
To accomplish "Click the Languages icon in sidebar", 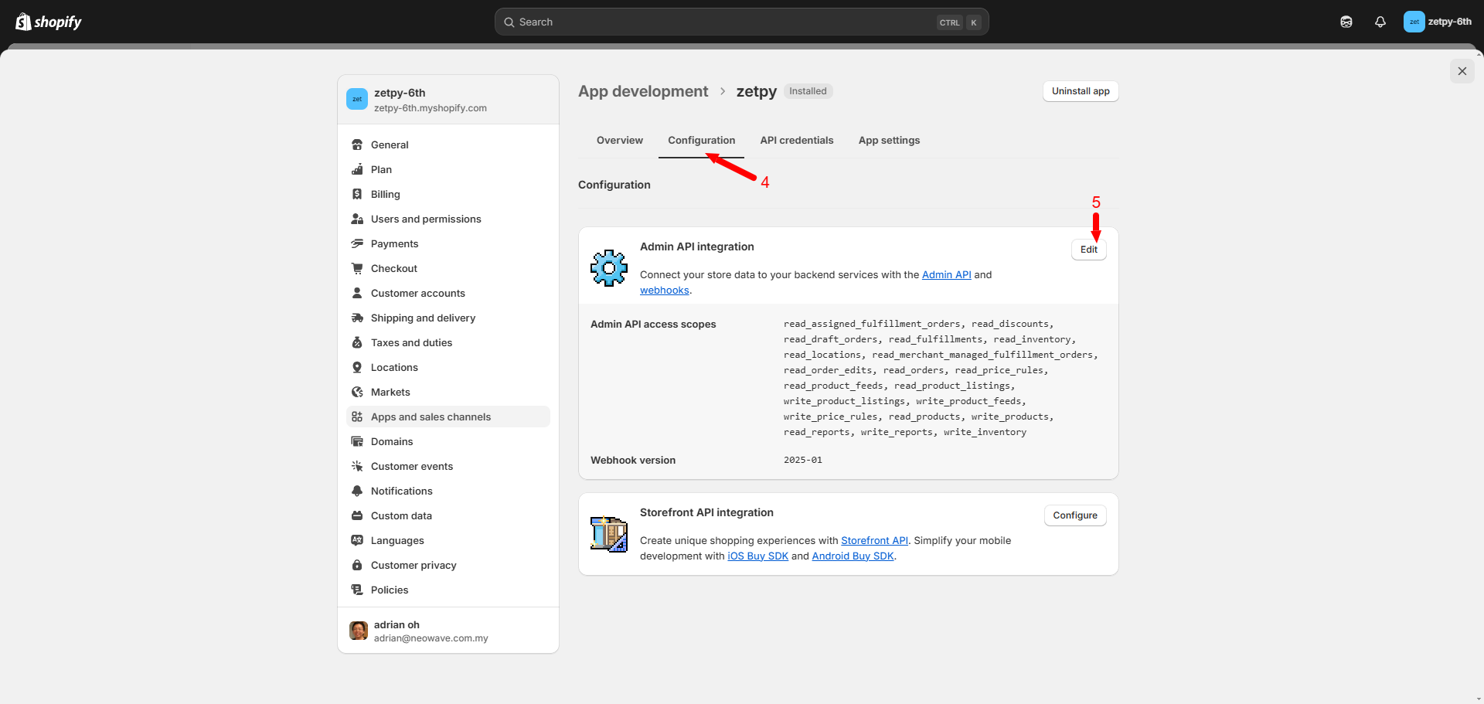I will coord(357,540).
